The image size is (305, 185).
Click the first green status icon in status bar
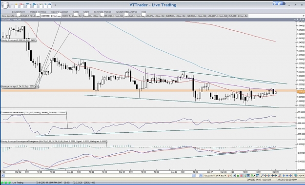(x=2, y=183)
